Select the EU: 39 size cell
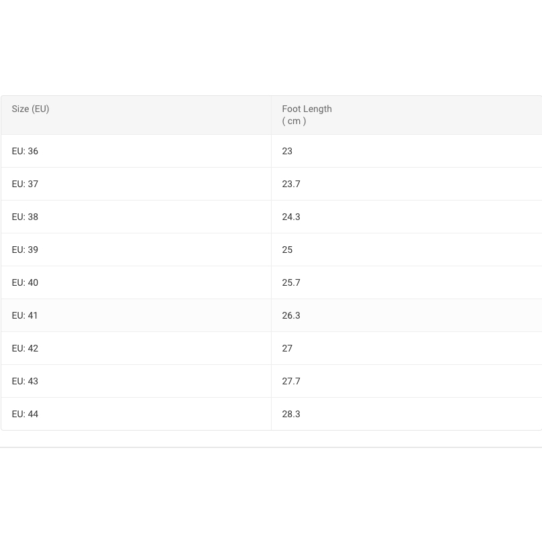The height and width of the screenshot is (542, 542). pyautogui.click(x=25, y=250)
